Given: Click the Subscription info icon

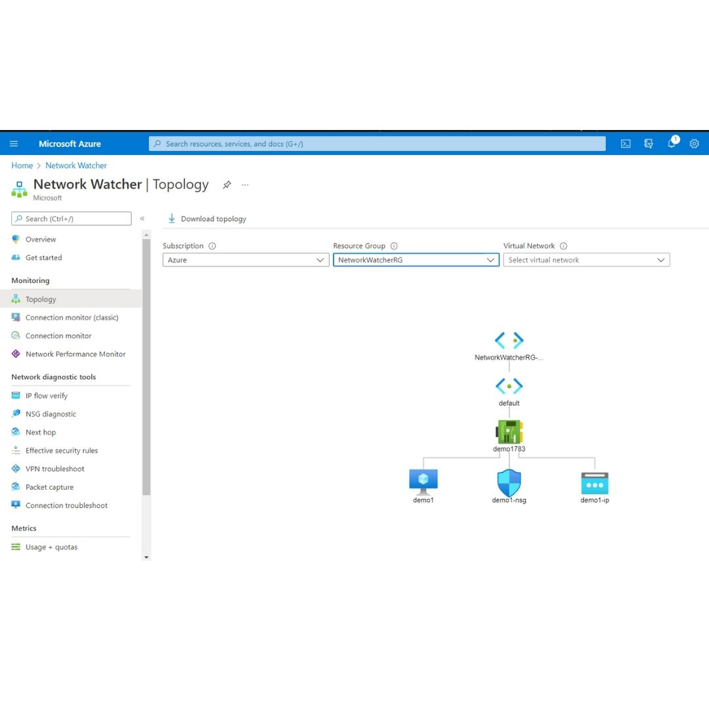Looking at the screenshot, I should click(x=212, y=246).
